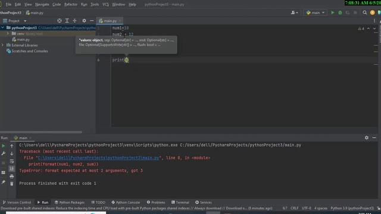Image resolution: width=381 pixels, height=214 pixels.
Task: Click Select Opened File target icon in Project panel
Action: 60,21
